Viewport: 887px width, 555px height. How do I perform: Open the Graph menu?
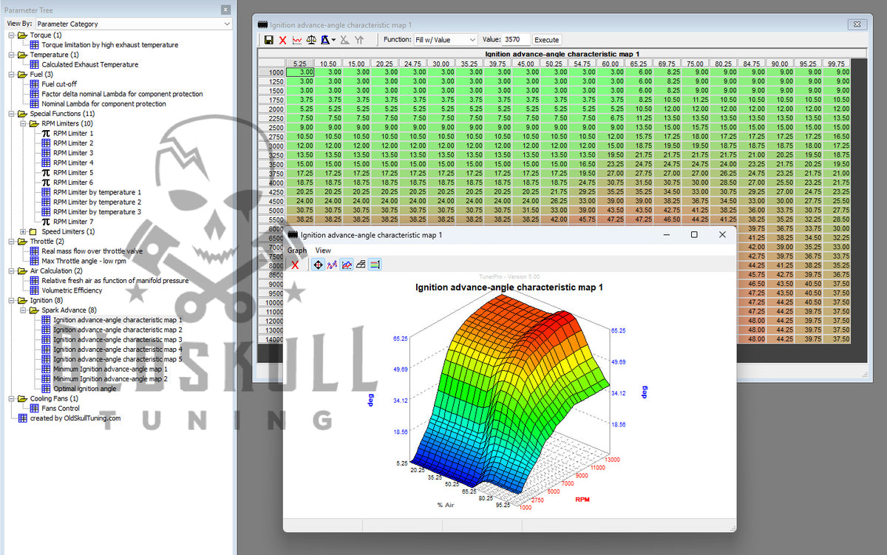(297, 251)
